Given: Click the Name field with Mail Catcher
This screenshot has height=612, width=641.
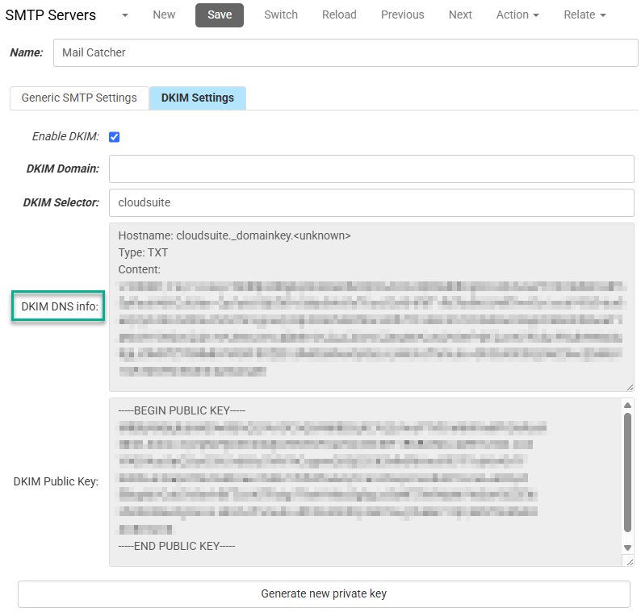Looking at the screenshot, I should (x=345, y=52).
